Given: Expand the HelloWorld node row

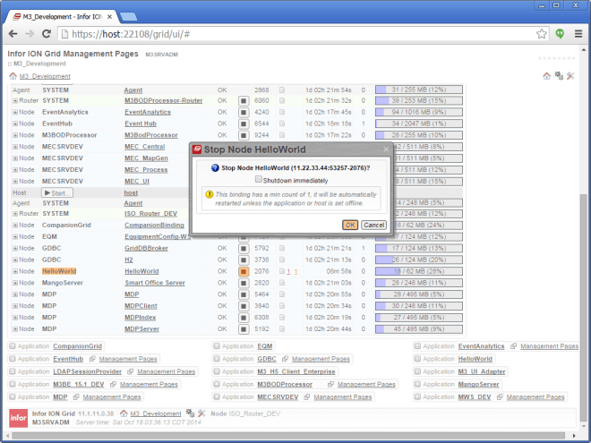Looking at the screenshot, I should (x=15, y=271).
